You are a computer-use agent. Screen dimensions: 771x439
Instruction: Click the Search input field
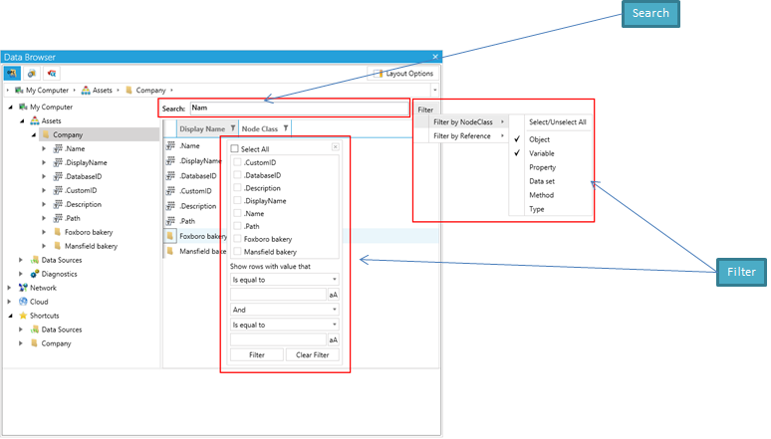[298, 108]
